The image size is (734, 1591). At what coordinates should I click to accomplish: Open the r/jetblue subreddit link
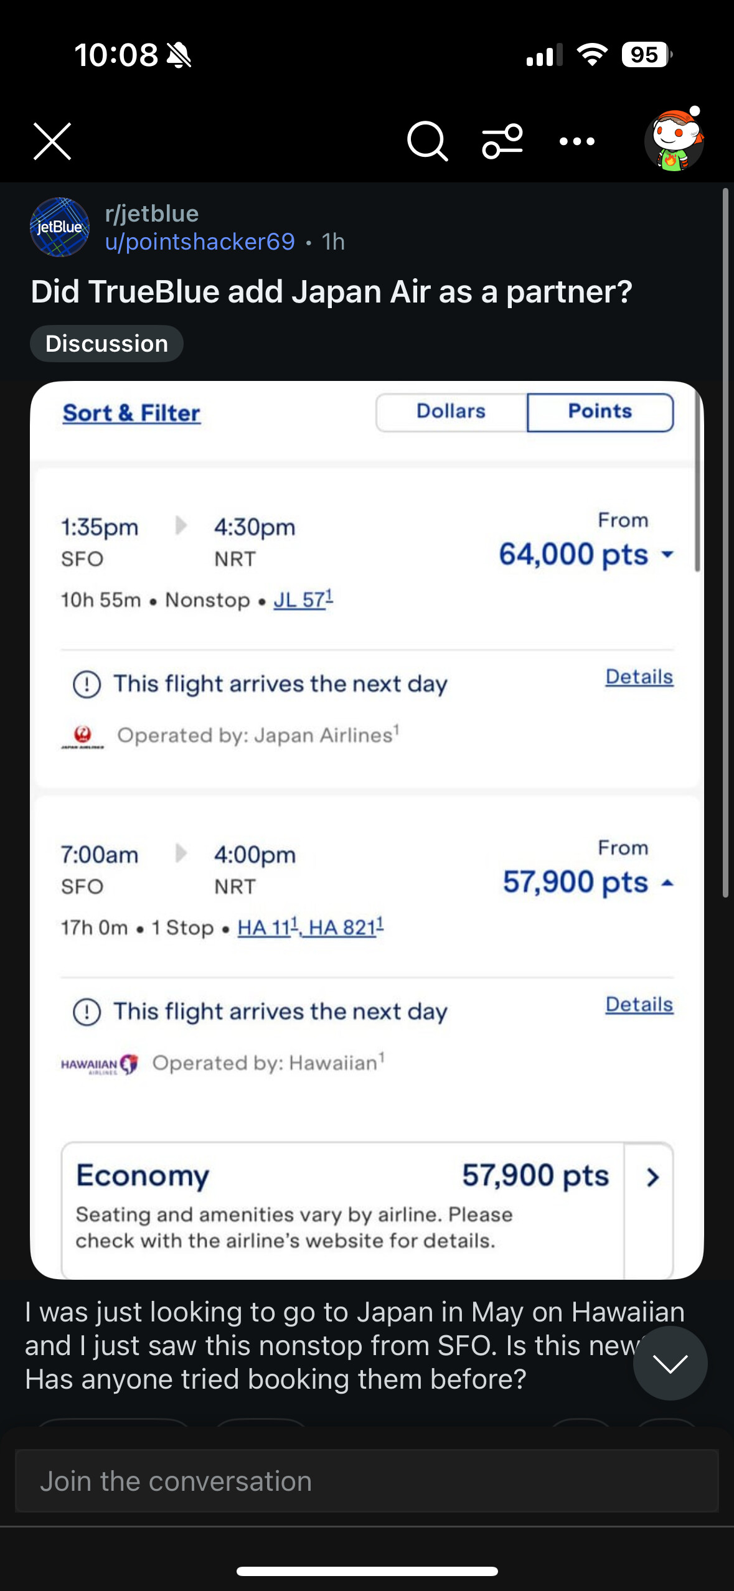click(x=152, y=214)
